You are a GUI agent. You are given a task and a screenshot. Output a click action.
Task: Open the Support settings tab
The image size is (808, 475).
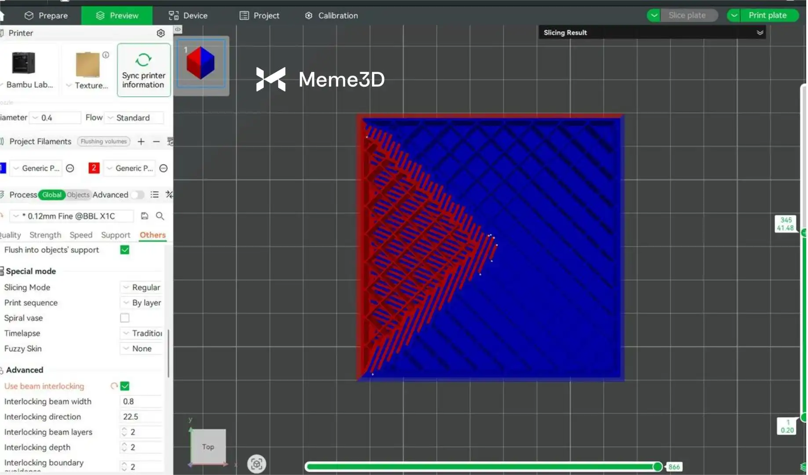[116, 235]
